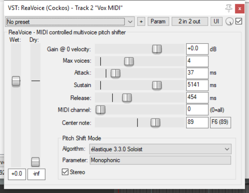This screenshot has width=249, height=193.
Task: Click the Sustain slider handle
Action: coord(157,85)
